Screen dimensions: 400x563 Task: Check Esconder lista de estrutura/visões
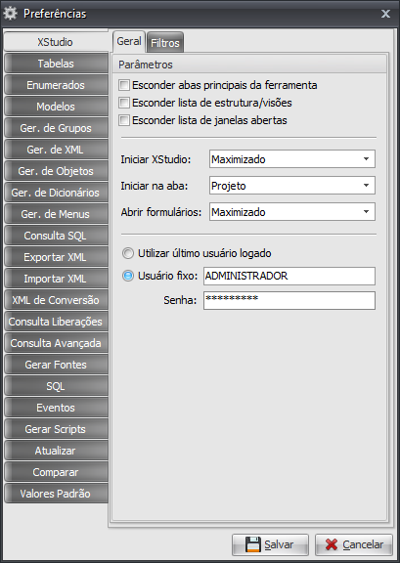point(124,103)
